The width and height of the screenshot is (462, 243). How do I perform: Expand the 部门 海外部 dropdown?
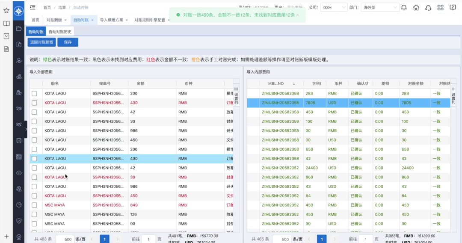tap(380, 8)
